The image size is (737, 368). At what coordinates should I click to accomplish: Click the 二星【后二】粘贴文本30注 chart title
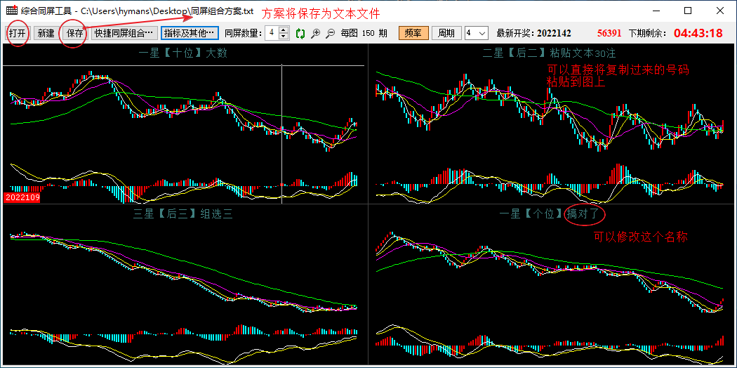click(549, 53)
